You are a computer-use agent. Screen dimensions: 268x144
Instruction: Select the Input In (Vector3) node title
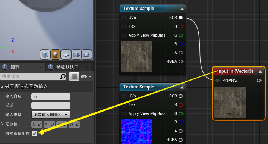(x=235, y=71)
